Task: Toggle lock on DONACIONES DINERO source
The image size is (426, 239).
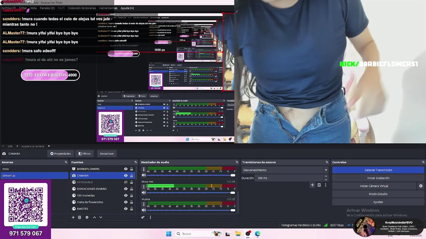Action: pyautogui.click(x=131, y=189)
